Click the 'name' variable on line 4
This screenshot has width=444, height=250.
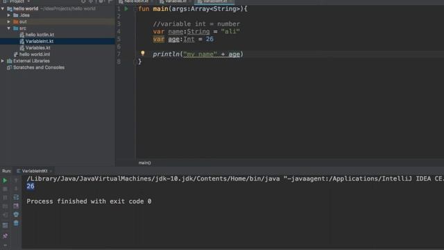[x=176, y=31]
